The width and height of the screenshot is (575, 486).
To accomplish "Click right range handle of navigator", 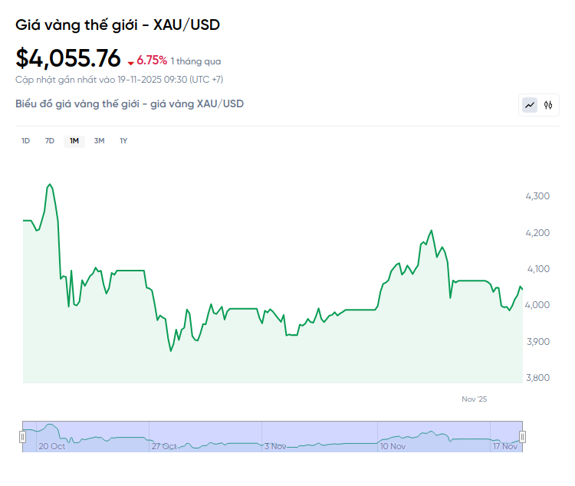I will pyautogui.click(x=523, y=437).
